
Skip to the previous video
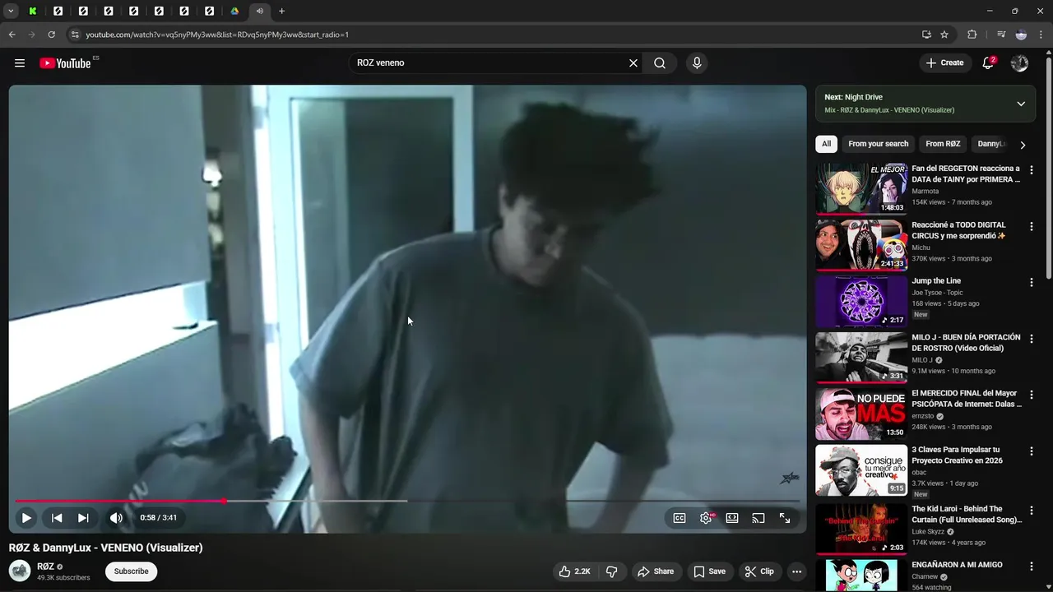tap(57, 518)
